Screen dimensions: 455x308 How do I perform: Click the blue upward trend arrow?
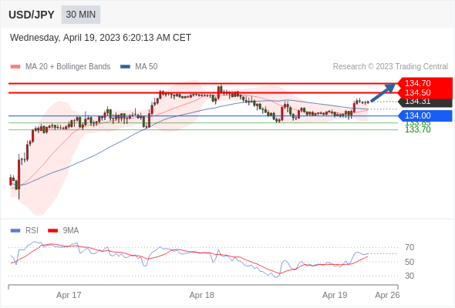(x=383, y=92)
